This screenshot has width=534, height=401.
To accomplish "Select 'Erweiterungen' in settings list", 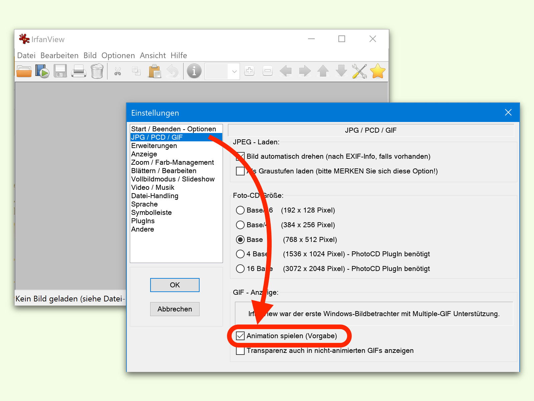I will (x=176, y=146).
